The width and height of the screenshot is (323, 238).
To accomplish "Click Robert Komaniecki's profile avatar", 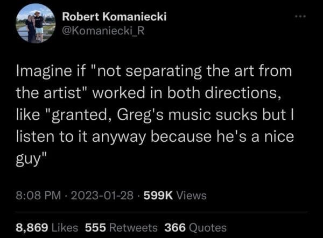I will point(36,23).
